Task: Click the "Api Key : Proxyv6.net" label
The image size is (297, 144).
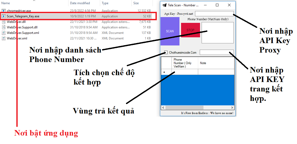Action: 179,14
